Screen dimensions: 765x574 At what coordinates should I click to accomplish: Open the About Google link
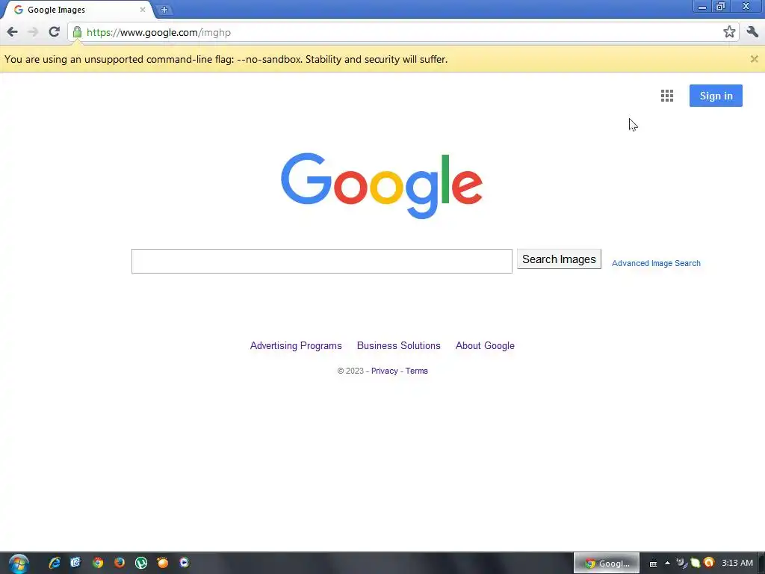(x=485, y=345)
